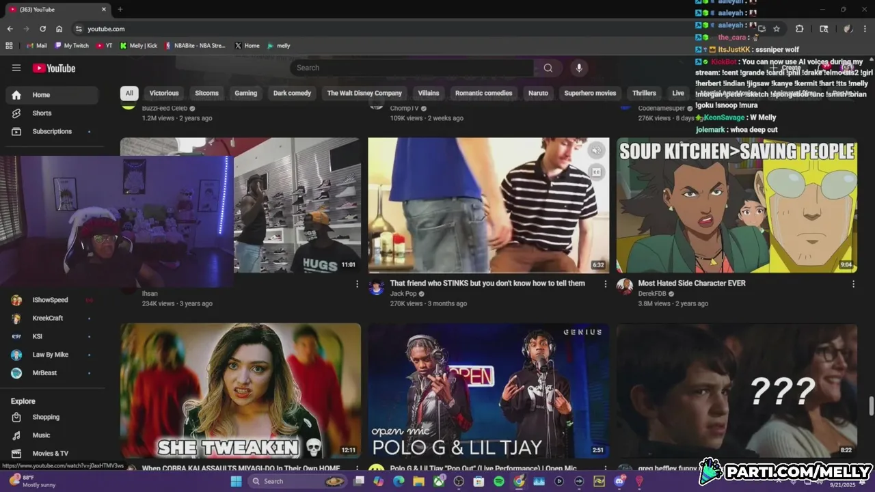Open 'SHE TWEAKIN' Cobra Kai video thumbnail
This screenshot has width=875, height=492.
pyautogui.click(x=241, y=390)
